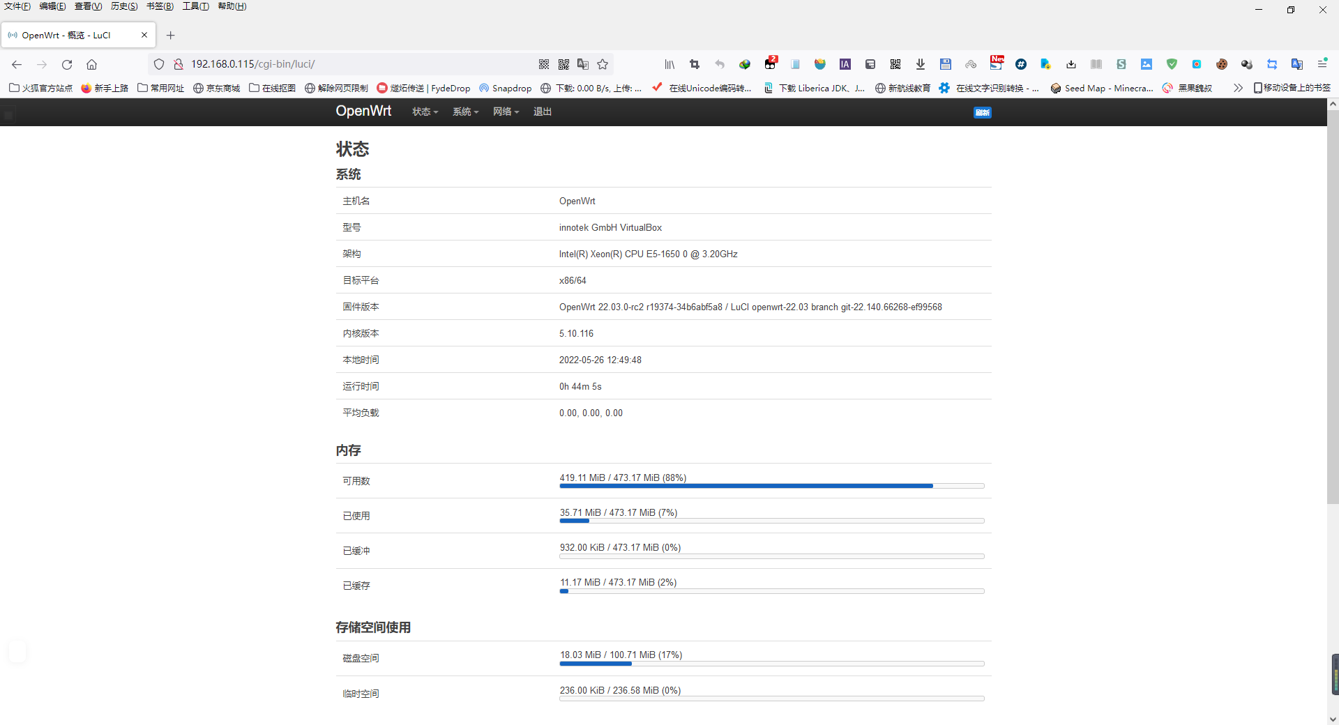Open the Firefox application menu

1322,64
